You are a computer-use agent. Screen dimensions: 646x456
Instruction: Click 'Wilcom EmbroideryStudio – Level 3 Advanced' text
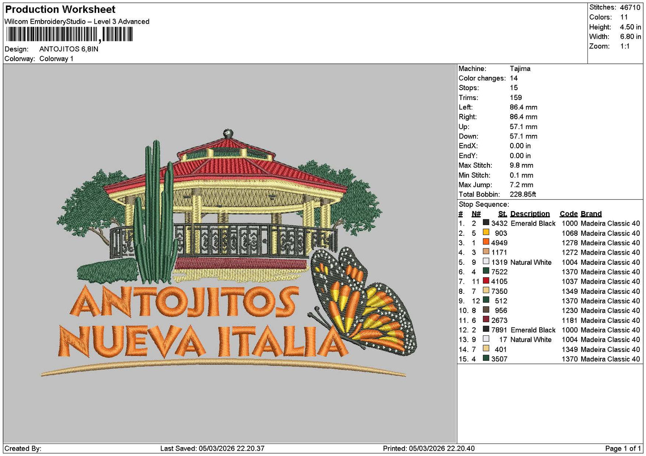pos(77,21)
